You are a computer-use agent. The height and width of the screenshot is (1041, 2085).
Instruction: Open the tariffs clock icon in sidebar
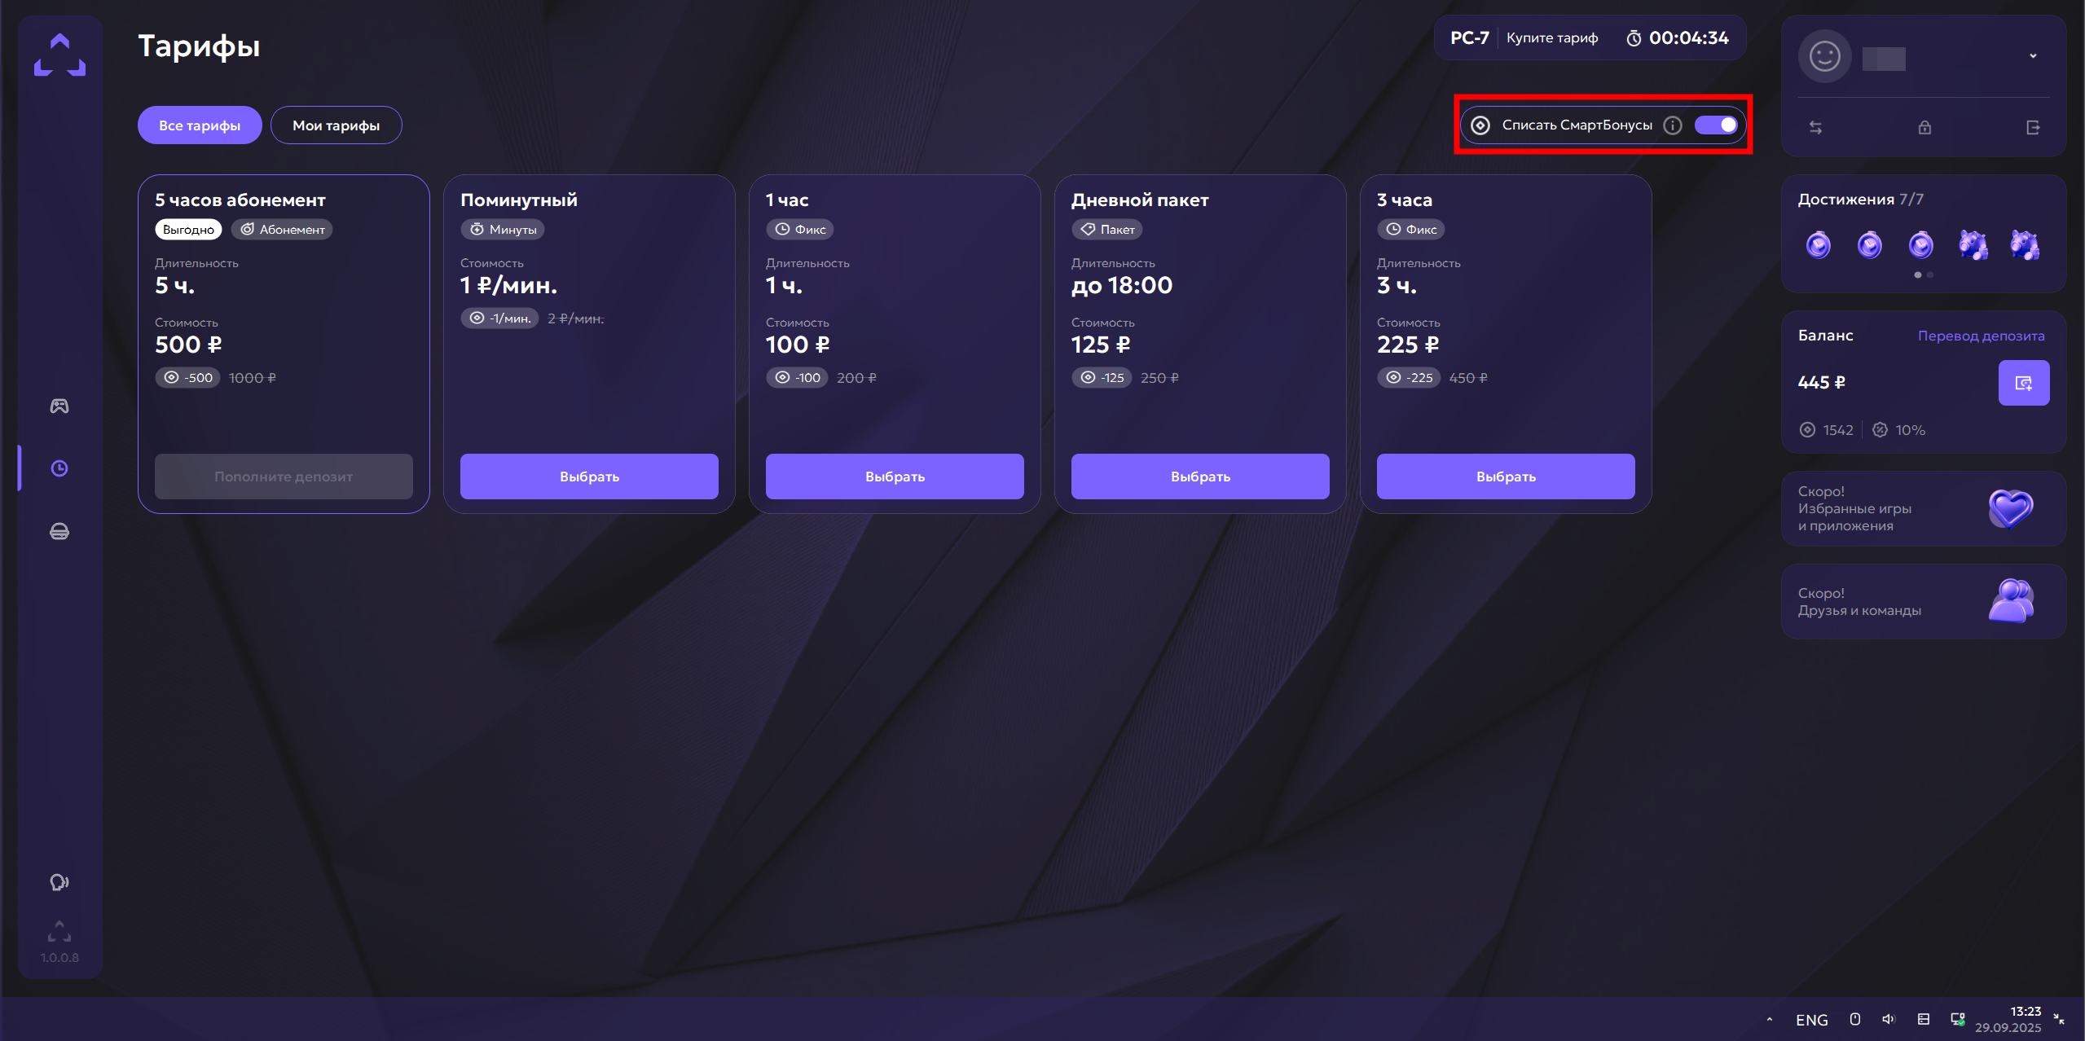(59, 468)
